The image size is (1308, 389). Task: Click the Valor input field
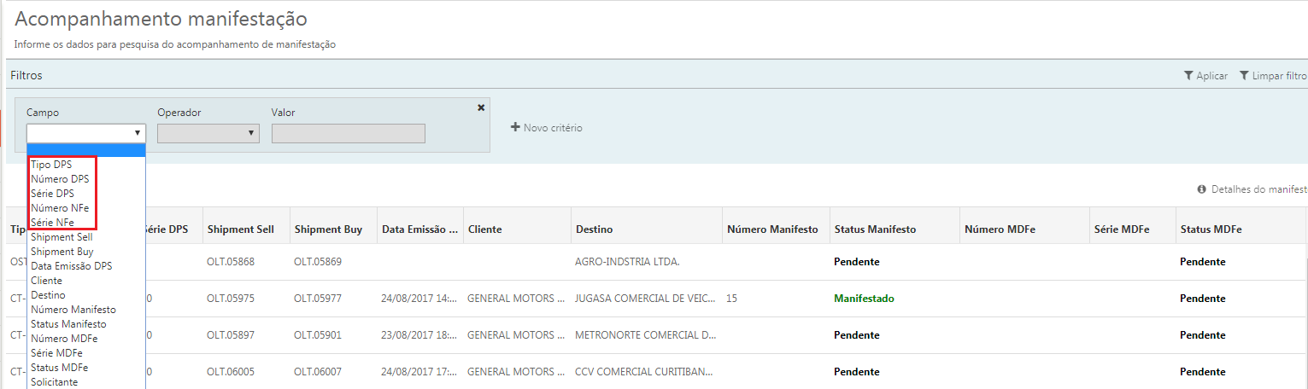[x=348, y=133]
